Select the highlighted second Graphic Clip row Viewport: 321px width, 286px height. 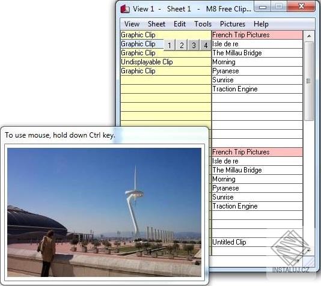[x=142, y=44]
